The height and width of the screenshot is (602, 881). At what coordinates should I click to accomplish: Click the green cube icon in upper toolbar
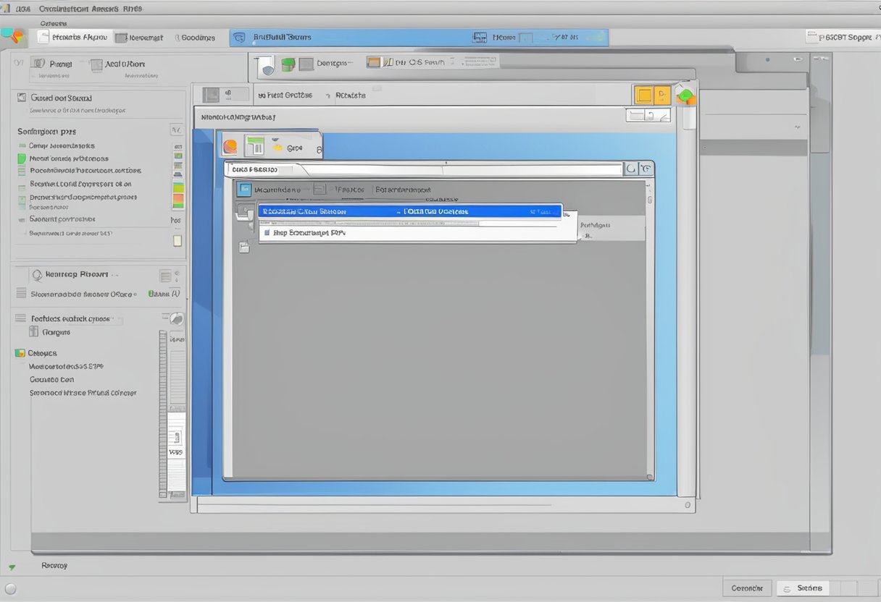point(288,64)
